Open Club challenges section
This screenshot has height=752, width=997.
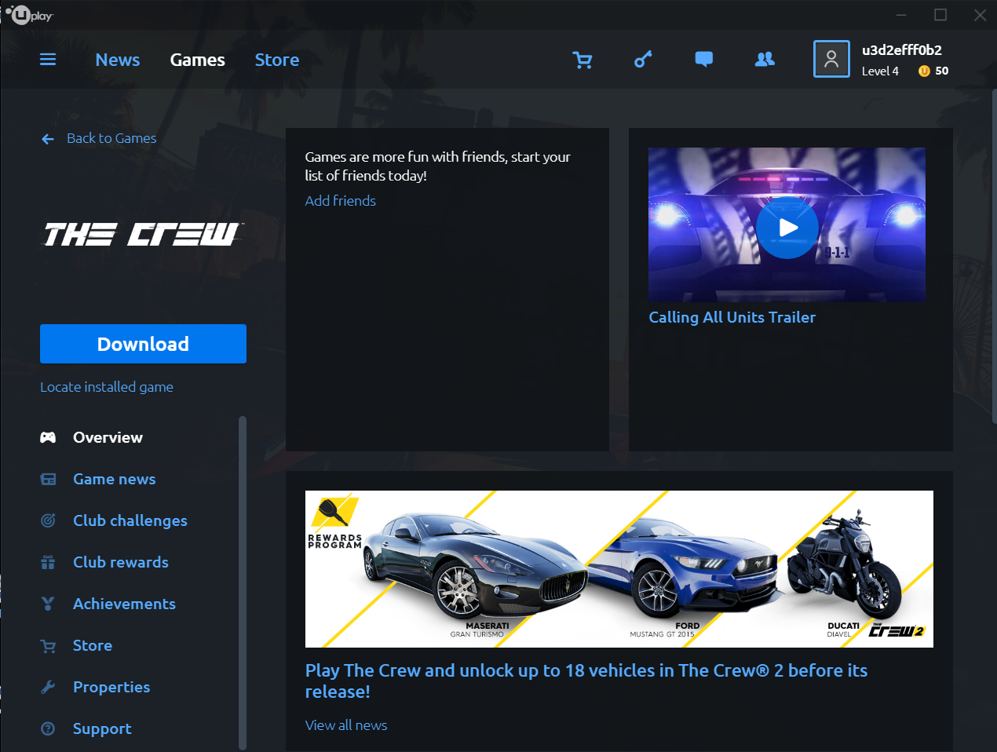pyautogui.click(x=130, y=520)
